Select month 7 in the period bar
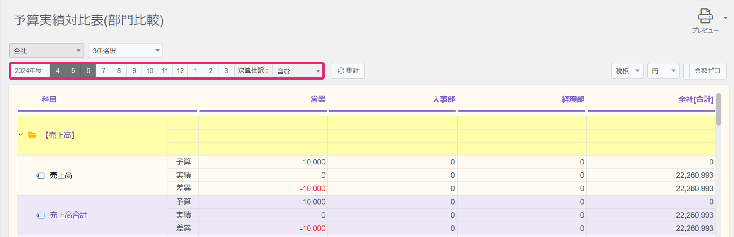Screen dimensions: 734x237 (104, 71)
